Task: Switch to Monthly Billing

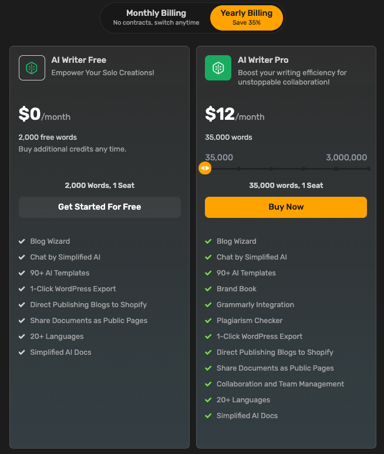Action: coord(156,18)
